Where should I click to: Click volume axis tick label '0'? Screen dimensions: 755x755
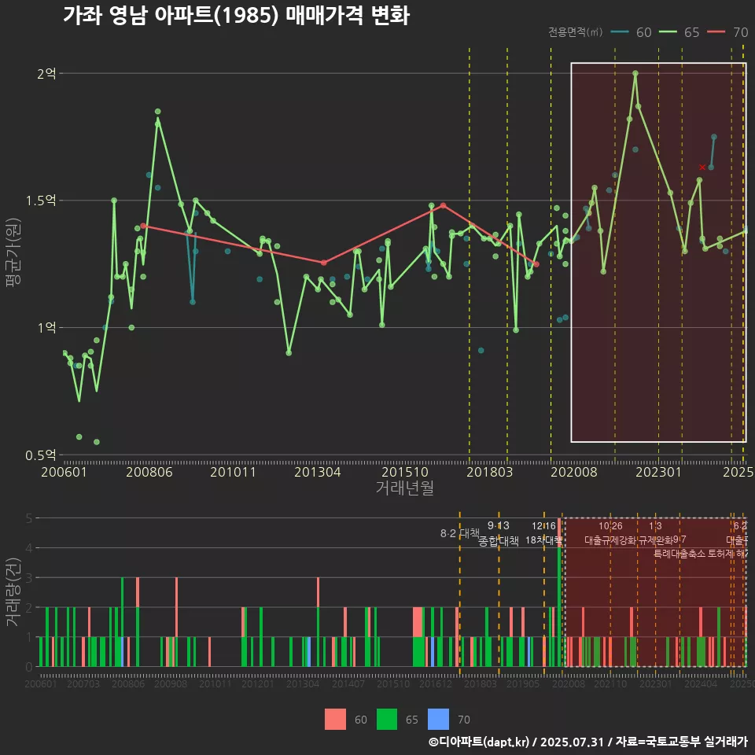pos(29,667)
